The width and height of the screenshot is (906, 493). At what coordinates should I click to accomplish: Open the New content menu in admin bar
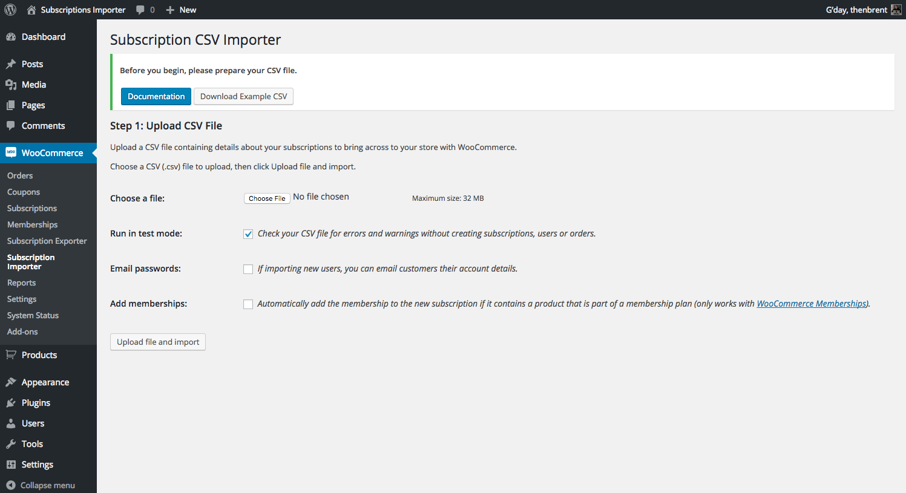(x=181, y=10)
